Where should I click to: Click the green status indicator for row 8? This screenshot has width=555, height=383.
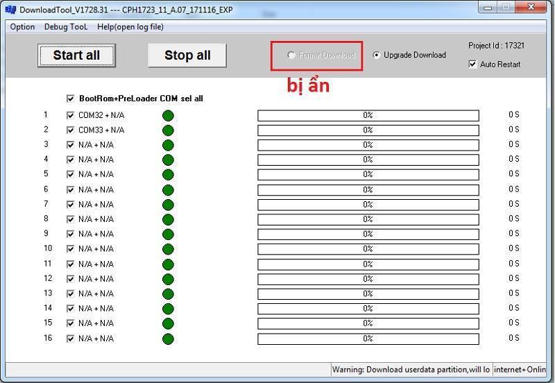[x=168, y=219]
